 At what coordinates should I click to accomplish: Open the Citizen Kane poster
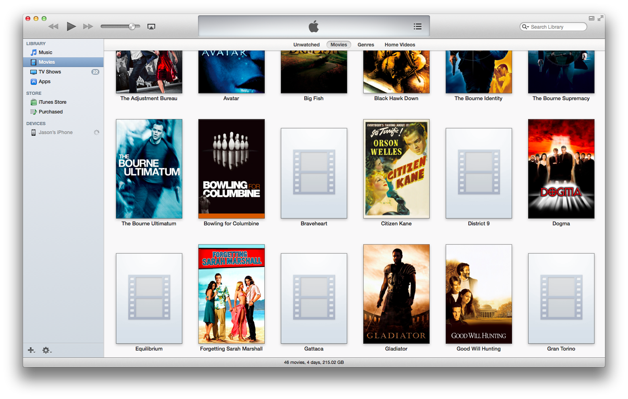[x=396, y=169]
